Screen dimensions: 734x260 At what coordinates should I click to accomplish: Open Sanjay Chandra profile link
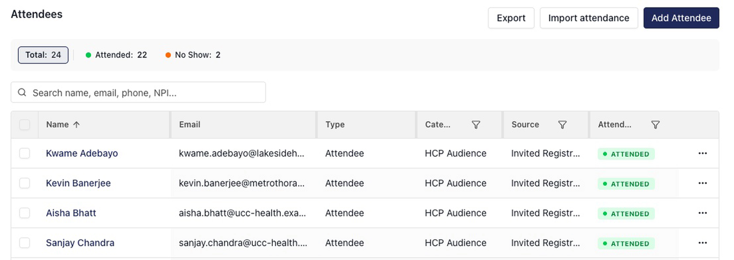pos(80,243)
